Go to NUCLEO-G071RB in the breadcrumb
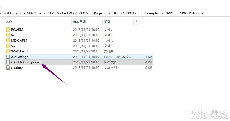230x121 pixels. [125, 13]
